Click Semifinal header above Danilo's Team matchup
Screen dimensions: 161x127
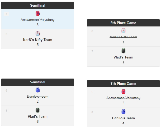pyautogui.click(x=37, y=82)
